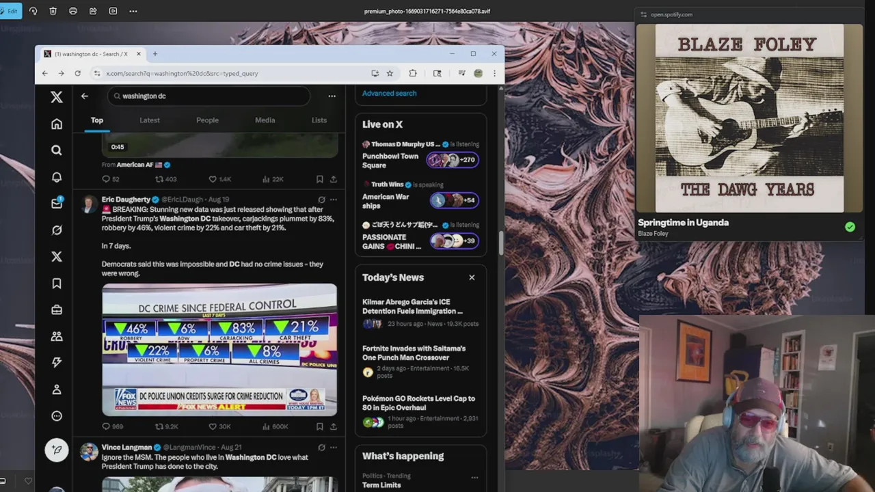This screenshot has width=875, height=492.
Task: Open Communities in X sidebar
Action: (57, 336)
